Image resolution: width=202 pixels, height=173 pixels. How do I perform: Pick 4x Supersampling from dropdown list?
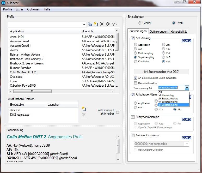173,102
